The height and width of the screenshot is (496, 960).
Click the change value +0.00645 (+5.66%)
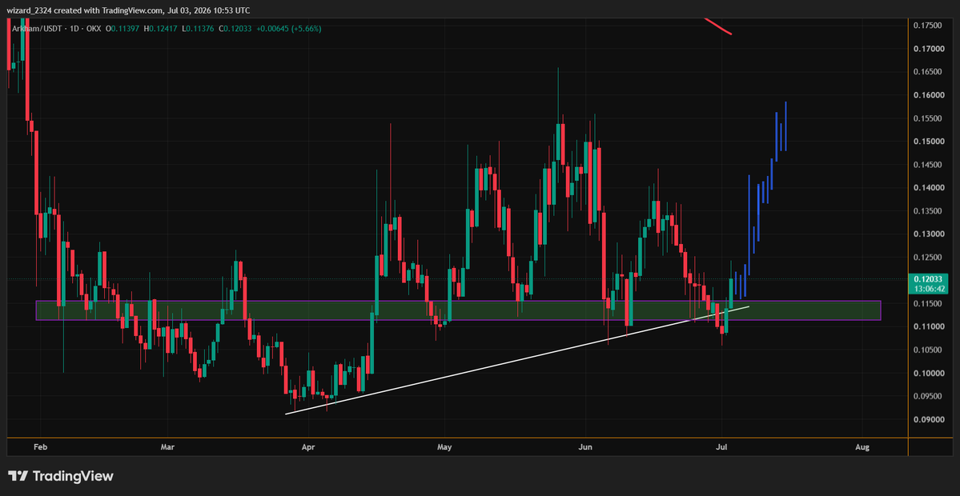click(289, 29)
